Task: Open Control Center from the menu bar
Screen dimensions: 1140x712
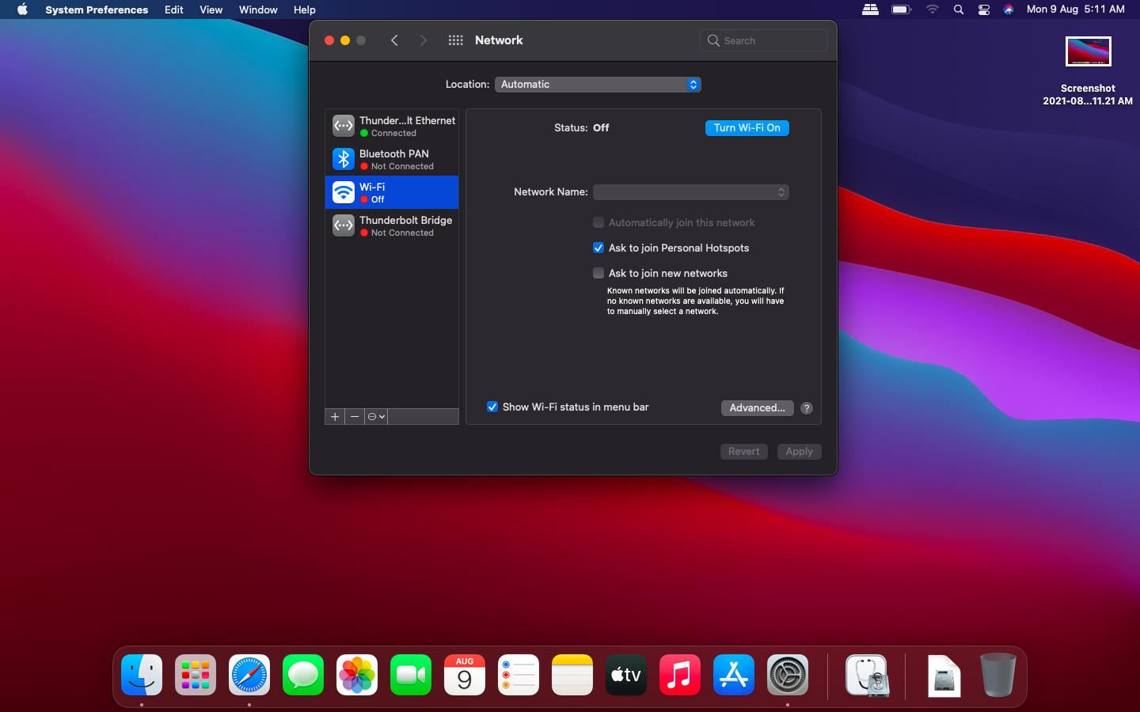Action: point(983,9)
